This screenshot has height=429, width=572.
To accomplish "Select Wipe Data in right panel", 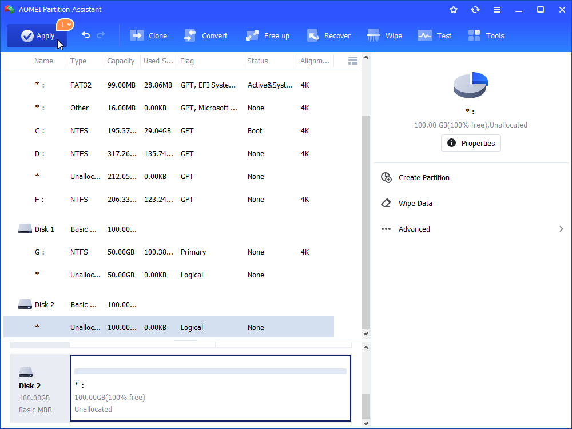I will 415,204.
